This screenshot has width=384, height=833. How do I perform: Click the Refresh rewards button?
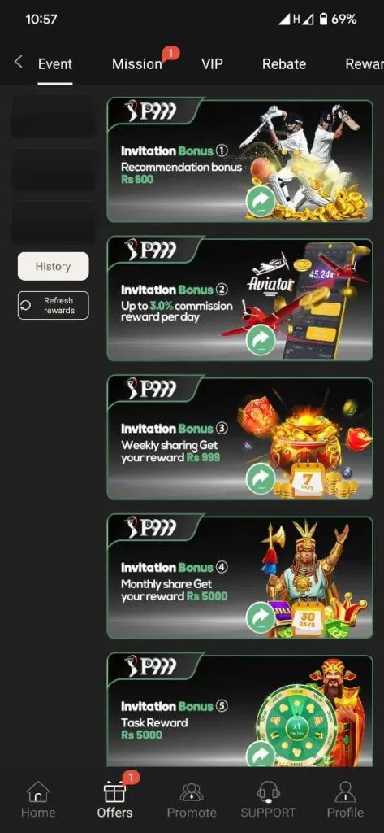coord(53,306)
